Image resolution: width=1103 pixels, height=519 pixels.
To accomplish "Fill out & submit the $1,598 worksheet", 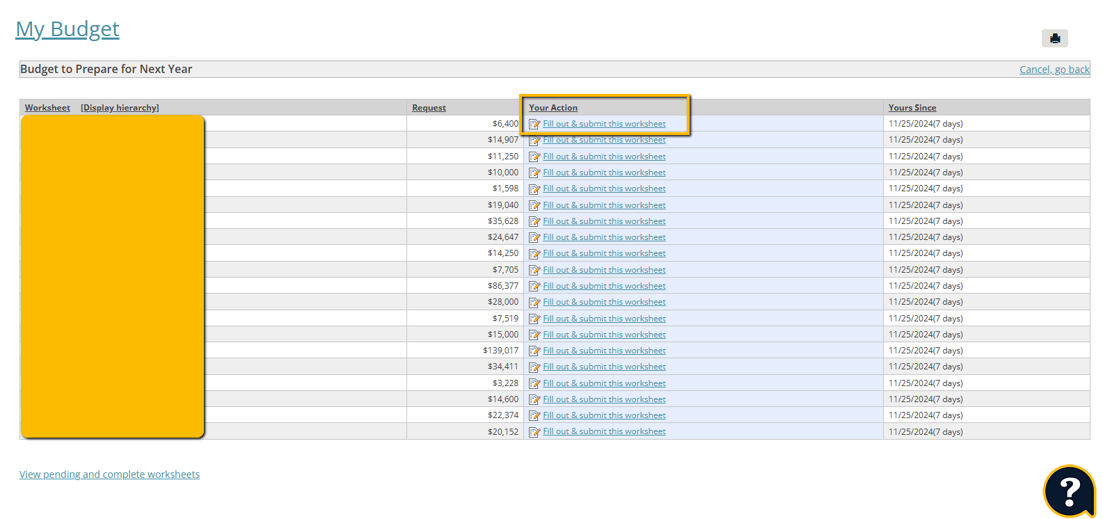I will 604,189.
